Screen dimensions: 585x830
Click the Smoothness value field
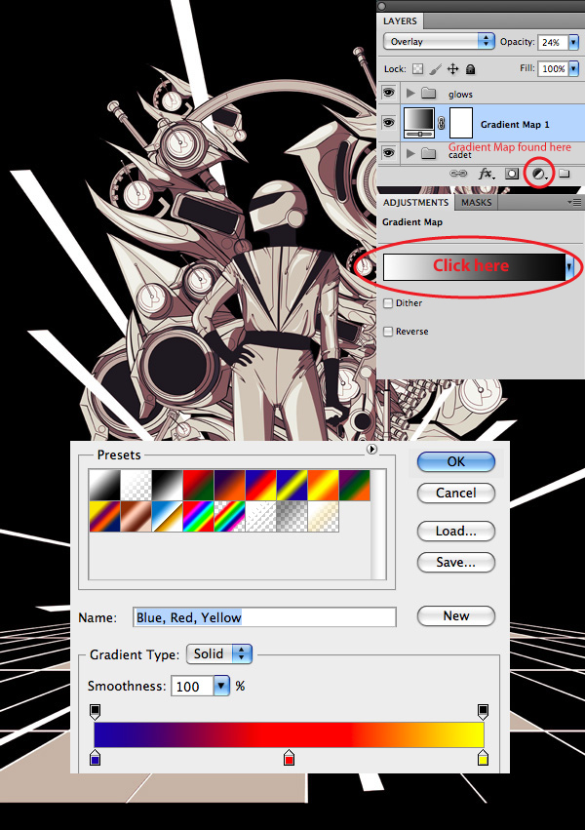(x=192, y=686)
